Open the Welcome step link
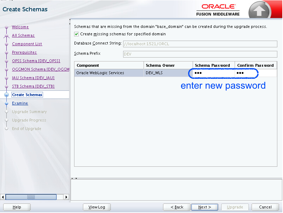 tap(20, 27)
